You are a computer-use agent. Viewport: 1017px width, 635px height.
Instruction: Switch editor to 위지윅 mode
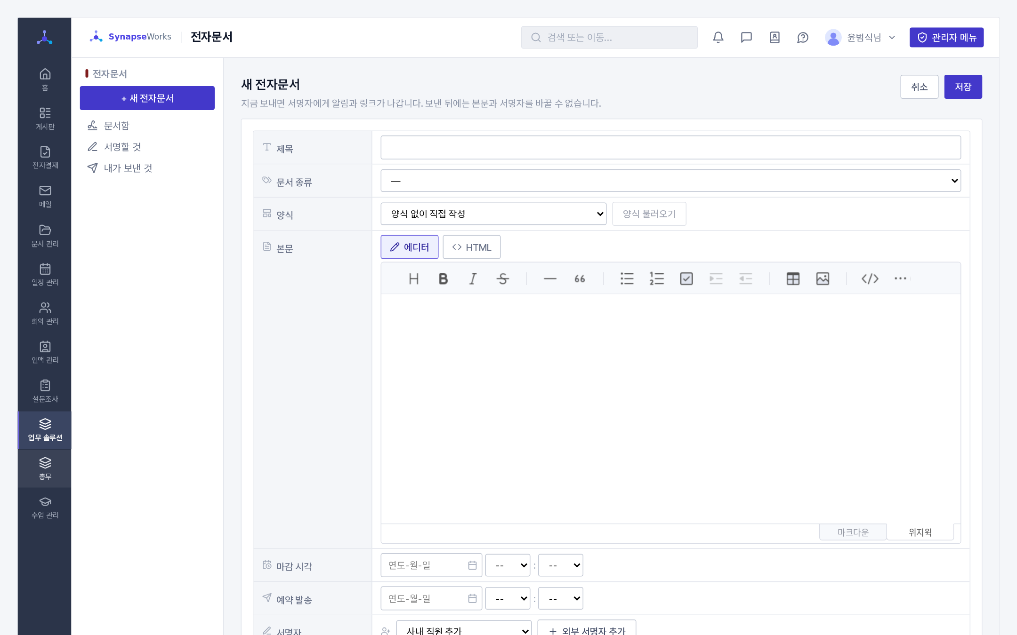(920, 532)
